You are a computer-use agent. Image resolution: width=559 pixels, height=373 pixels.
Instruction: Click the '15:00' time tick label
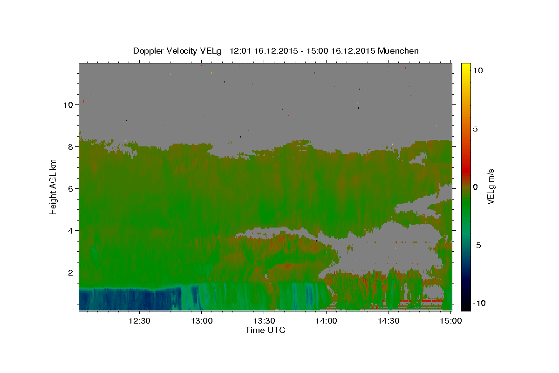[x=451, y=321]
